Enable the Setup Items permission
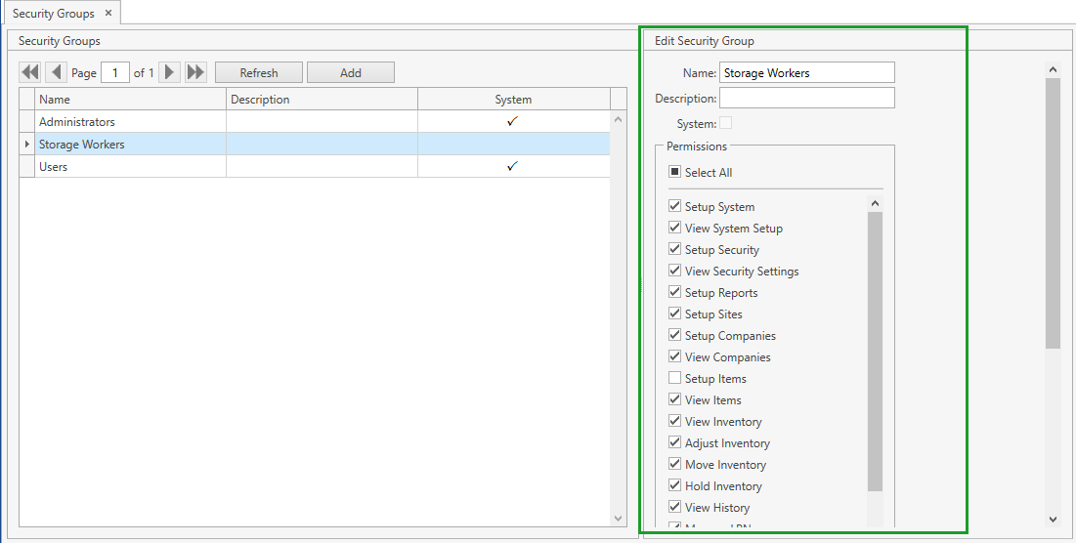1076x543 pixels. tap(674, 379)
